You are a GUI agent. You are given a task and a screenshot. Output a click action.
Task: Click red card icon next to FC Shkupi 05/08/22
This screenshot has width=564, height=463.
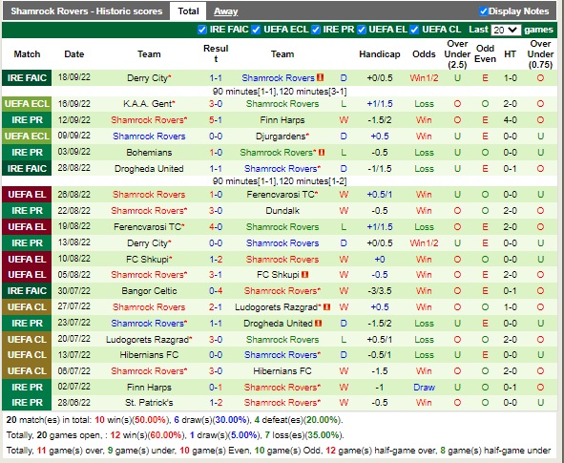click(305, 275)
